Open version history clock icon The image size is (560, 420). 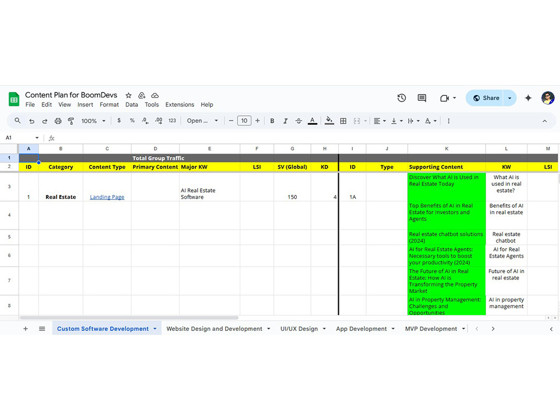(x=402, y=98)
